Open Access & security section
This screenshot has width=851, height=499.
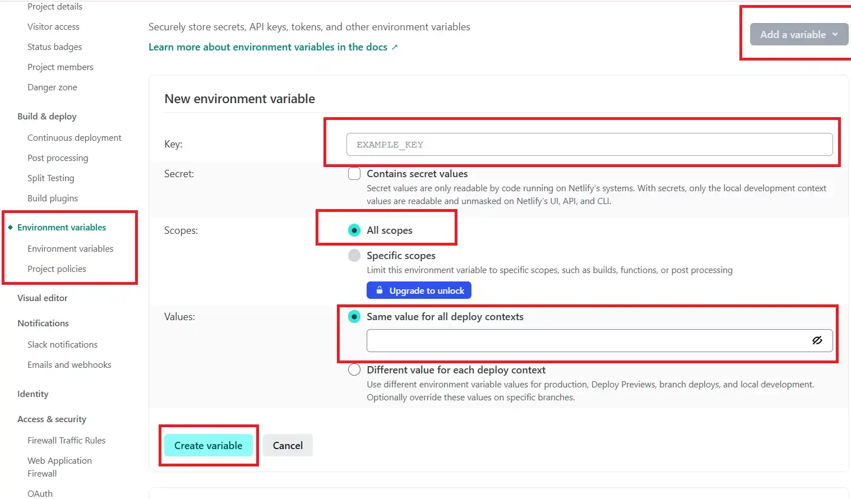tap(52, 419)
